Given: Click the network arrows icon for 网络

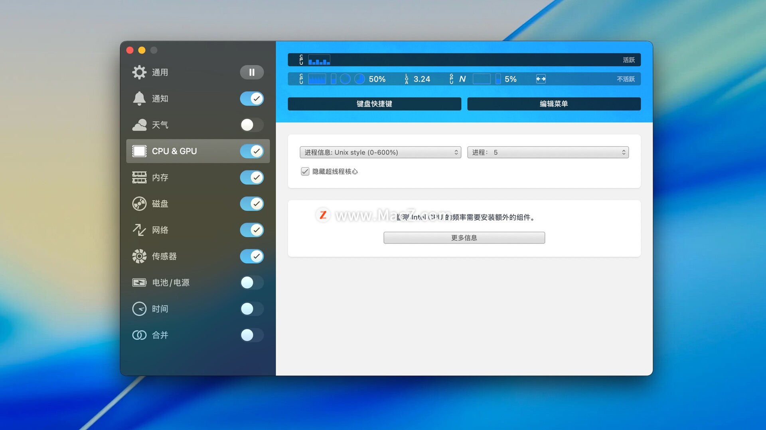Looking at the screenshot, I should point(139,230).
